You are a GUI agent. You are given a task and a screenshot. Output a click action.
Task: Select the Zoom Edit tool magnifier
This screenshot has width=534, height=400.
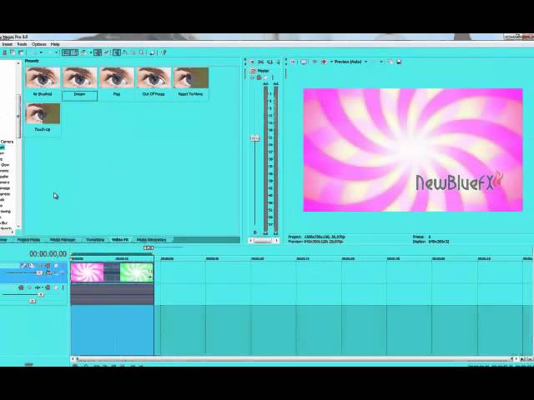tap(141, 52)
